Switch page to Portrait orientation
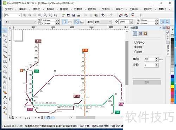Image resolution: width=176 pixels, height=130 pixels. click(65, 22)
